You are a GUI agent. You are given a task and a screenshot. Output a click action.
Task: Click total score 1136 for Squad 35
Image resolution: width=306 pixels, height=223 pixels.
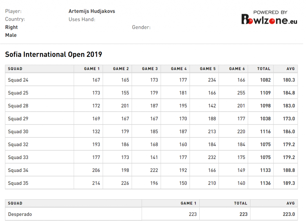coord(265,183)
